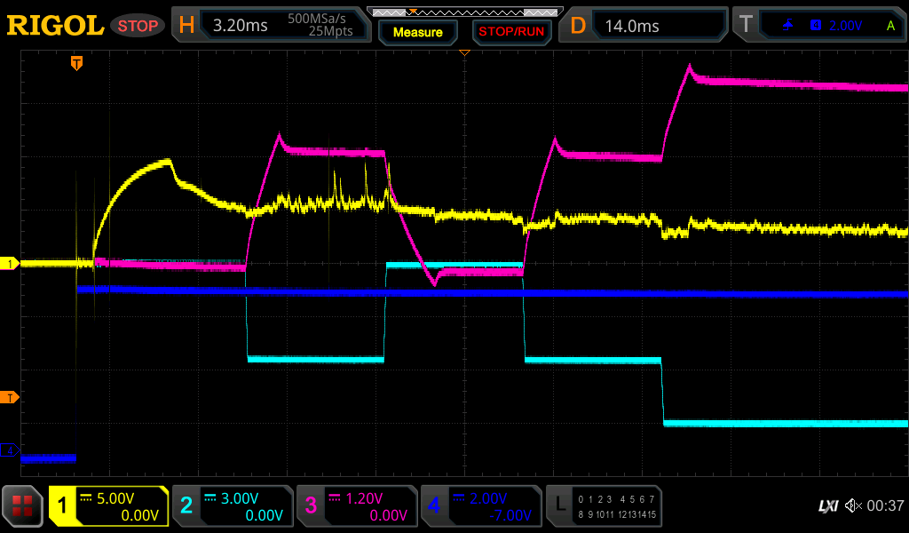Toggle channel 2 label showing 3.00V

point(232,506)
